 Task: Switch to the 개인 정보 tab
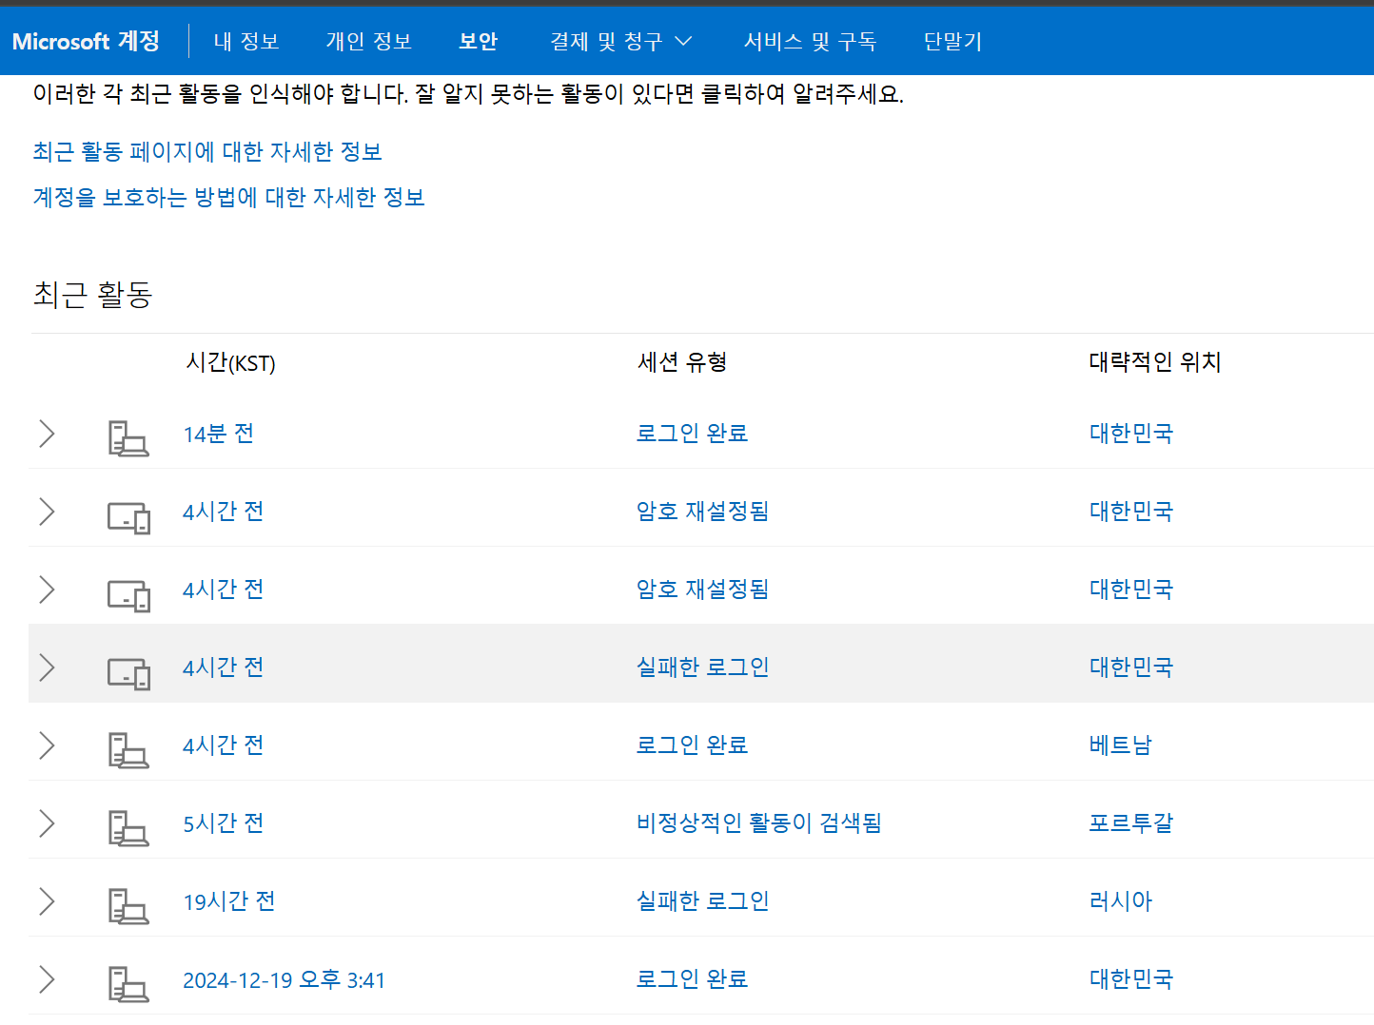[x=368, y=41]
